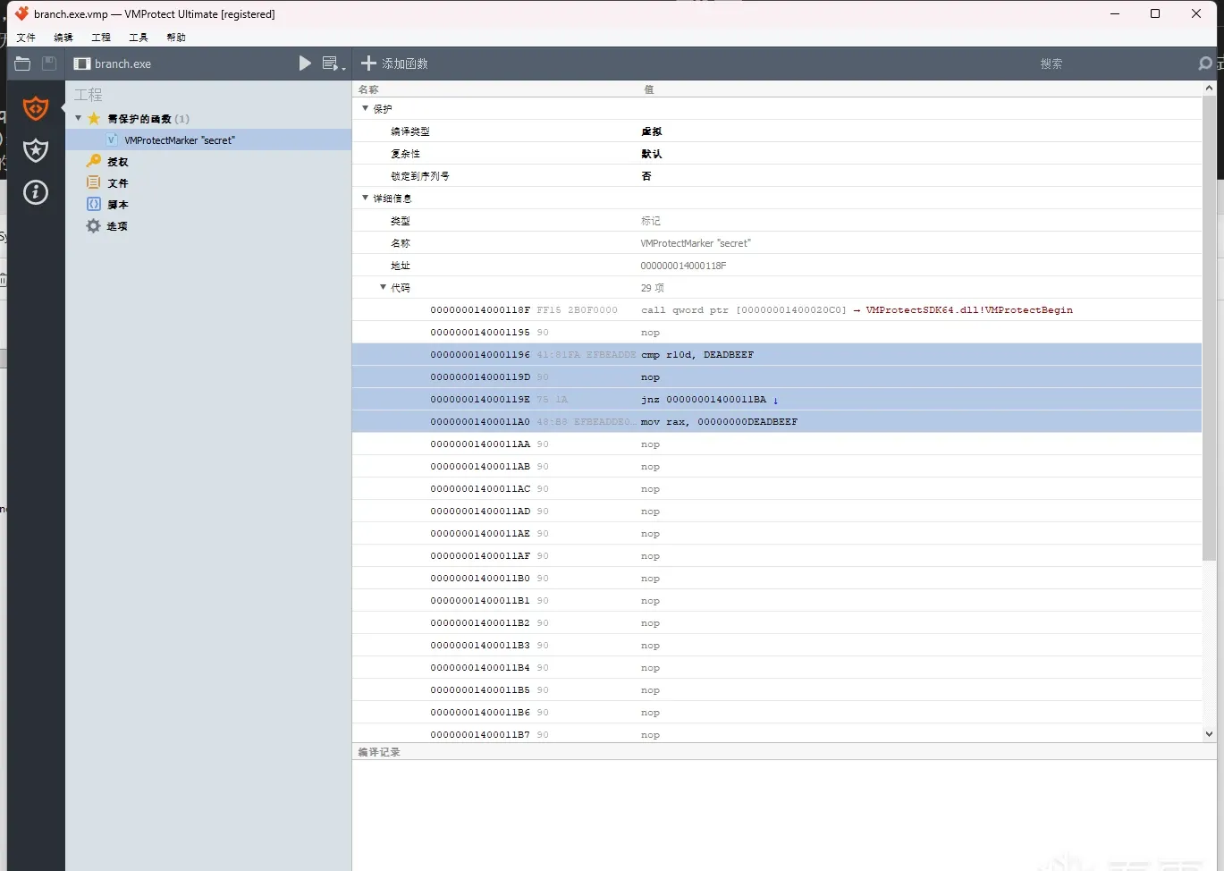Select 选项 in the project tree
This screenshot has height=871, width=1224.
[x=118, y=226]
